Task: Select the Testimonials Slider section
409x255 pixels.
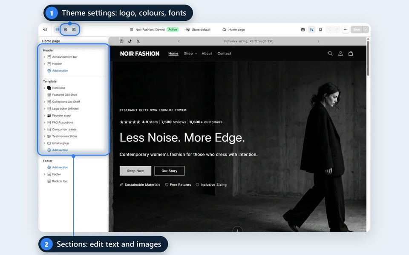Action: tap(64, 136)
